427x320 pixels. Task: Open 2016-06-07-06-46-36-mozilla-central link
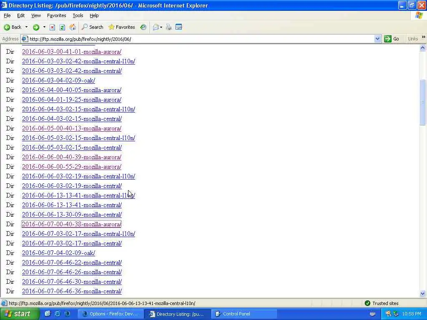(72, 291)
